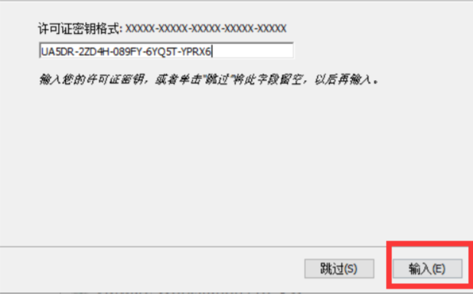Place cursor in UA5DR-2ZD4H key text box
The height and width of the screenshot is (294, 473).
click(166, 51)
